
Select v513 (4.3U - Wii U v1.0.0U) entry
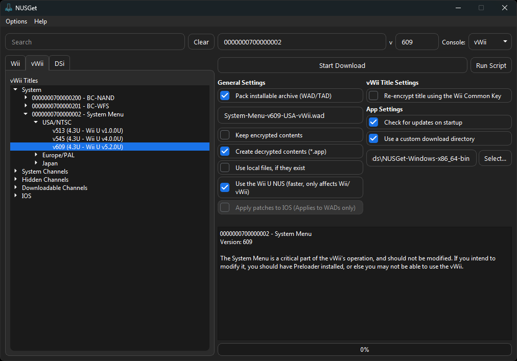point(87,131)
